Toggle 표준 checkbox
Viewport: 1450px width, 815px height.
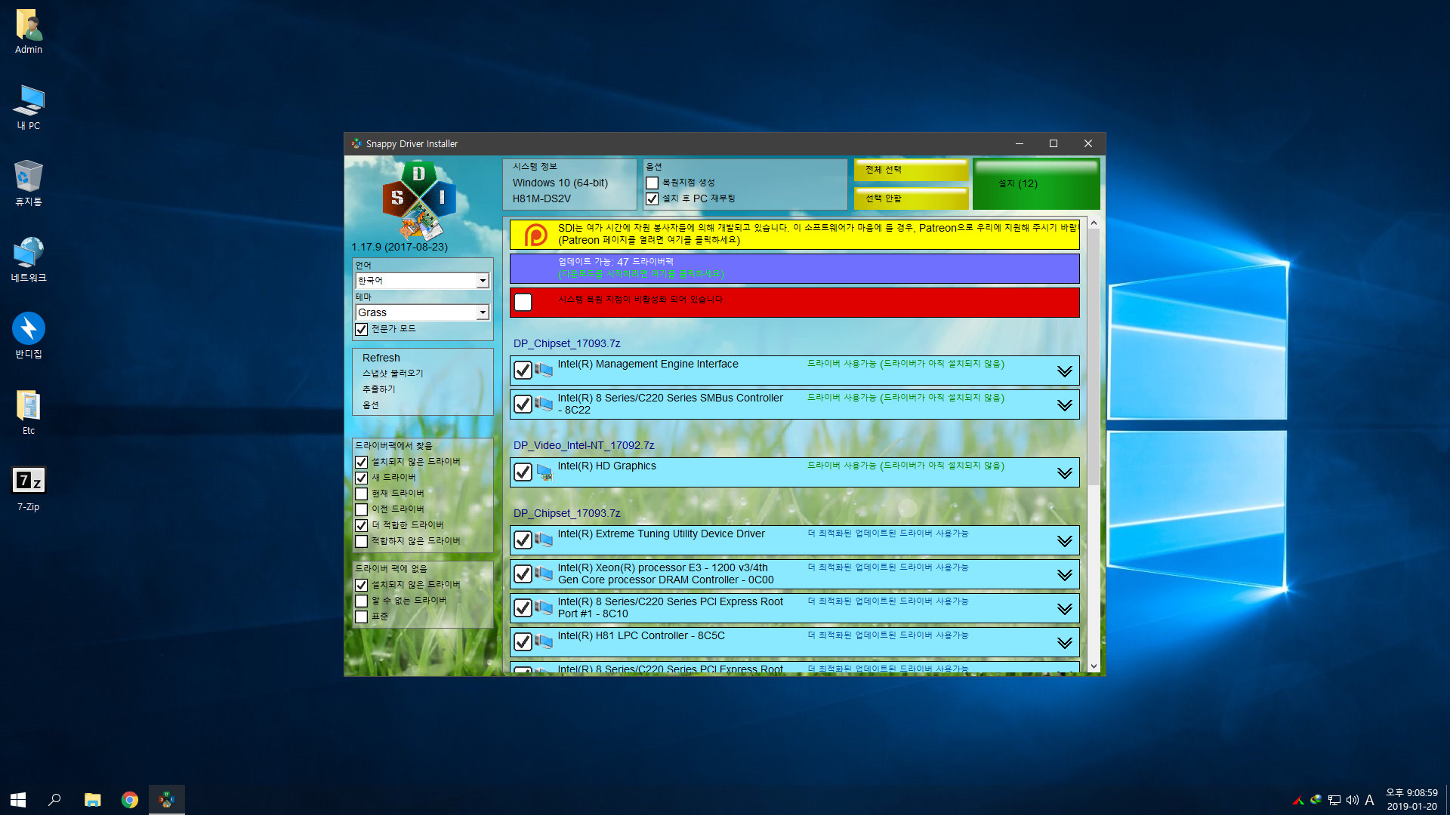tap(362, 617)
